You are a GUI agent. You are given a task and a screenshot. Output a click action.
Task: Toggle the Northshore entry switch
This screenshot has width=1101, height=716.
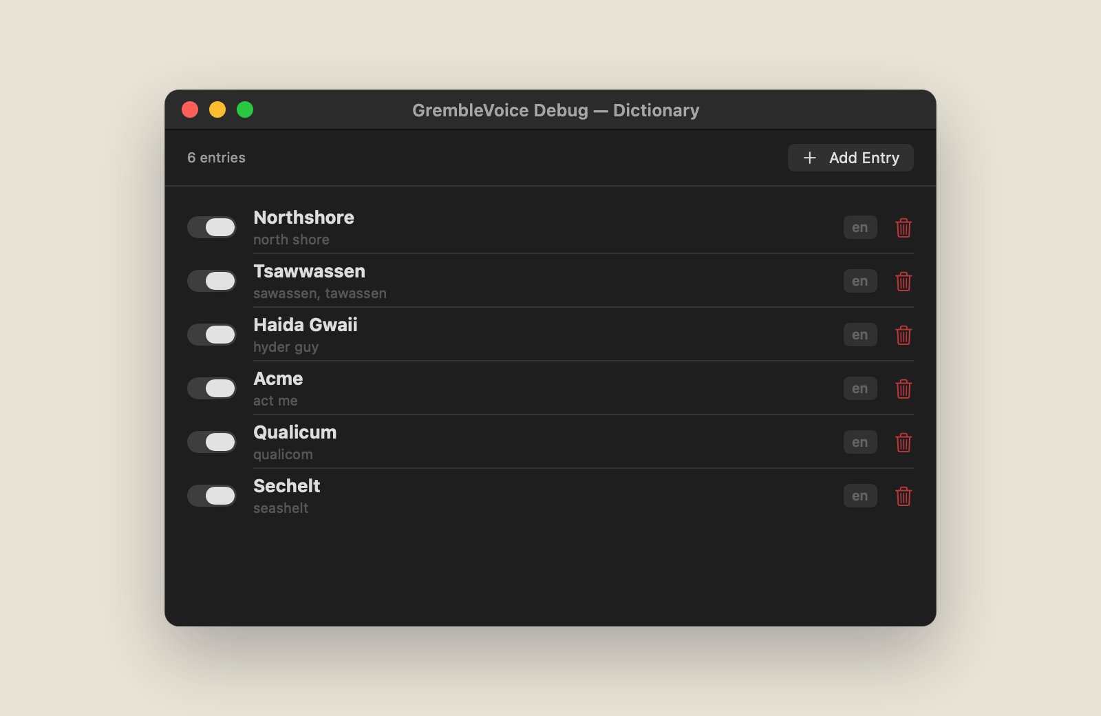[212, 227]
